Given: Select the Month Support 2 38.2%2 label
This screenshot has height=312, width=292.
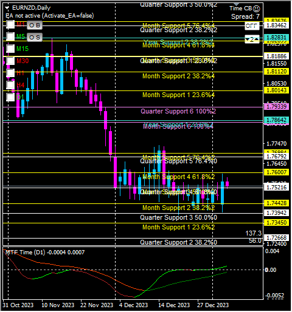Looking at the screenshot, I should point(178,208).
